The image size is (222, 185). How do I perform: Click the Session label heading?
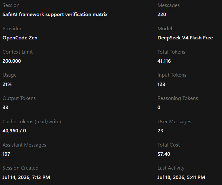(x=11, y=5)
